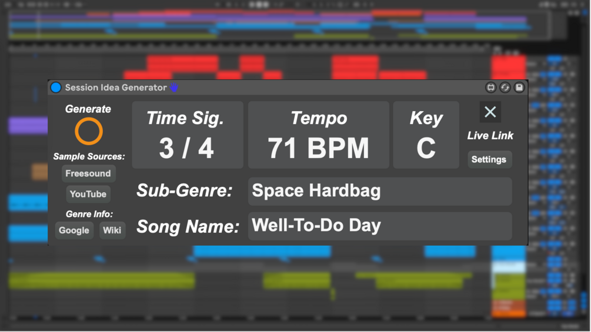Select the large green clip below the device
This screenshot has height=332, width=591.
(x=101, y=280)
